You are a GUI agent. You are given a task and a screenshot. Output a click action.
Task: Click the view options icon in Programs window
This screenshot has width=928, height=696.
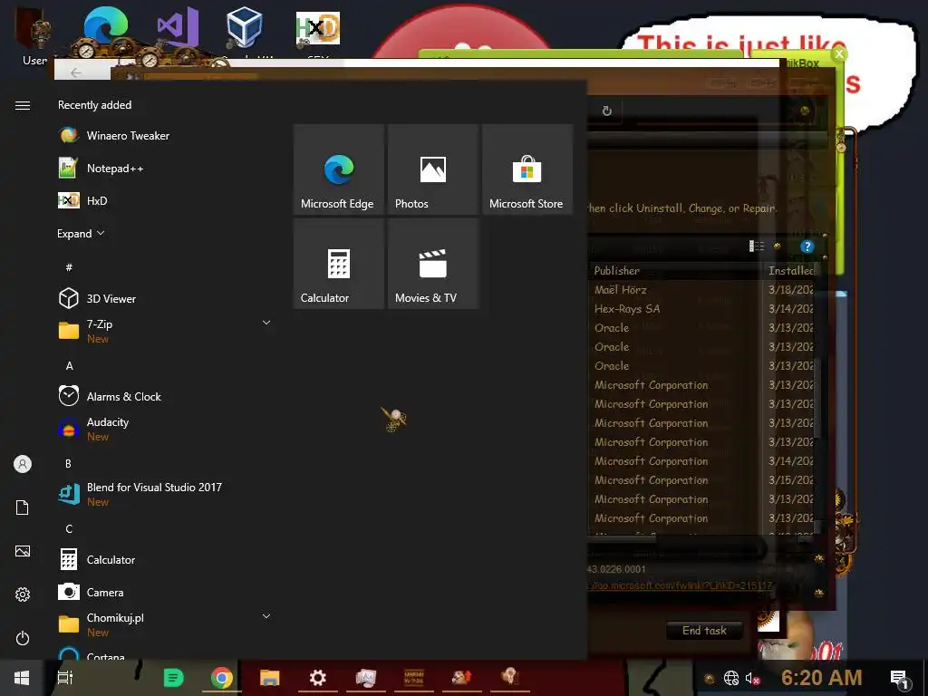click(757, 246)
